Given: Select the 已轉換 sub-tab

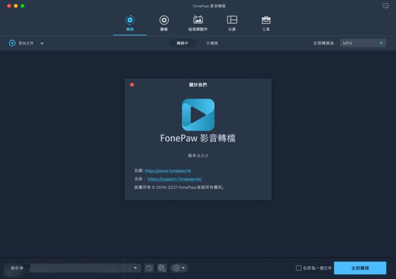Looking at the screenshot, I should click(212, 43).
